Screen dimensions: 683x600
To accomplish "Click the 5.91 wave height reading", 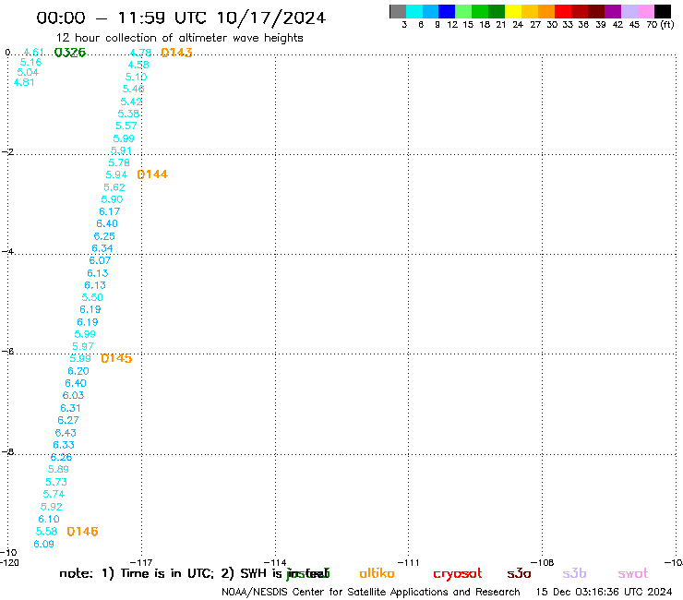I will [121, 150].
